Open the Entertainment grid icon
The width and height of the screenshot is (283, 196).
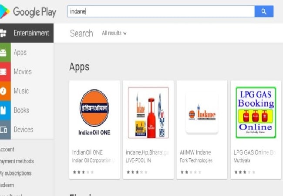pos(3,33)
